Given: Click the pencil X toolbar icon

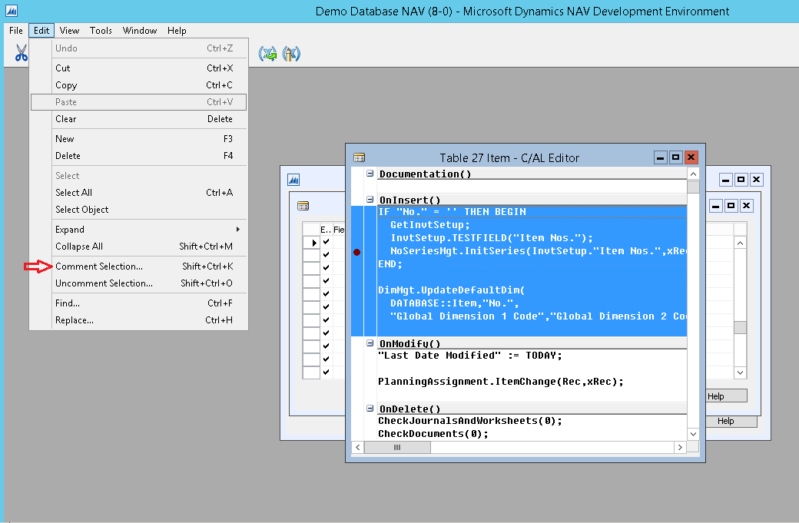Looking at the screenshot, I should click(291, 54).
